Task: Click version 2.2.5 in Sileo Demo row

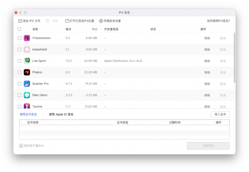Action: tap(69, 95)
